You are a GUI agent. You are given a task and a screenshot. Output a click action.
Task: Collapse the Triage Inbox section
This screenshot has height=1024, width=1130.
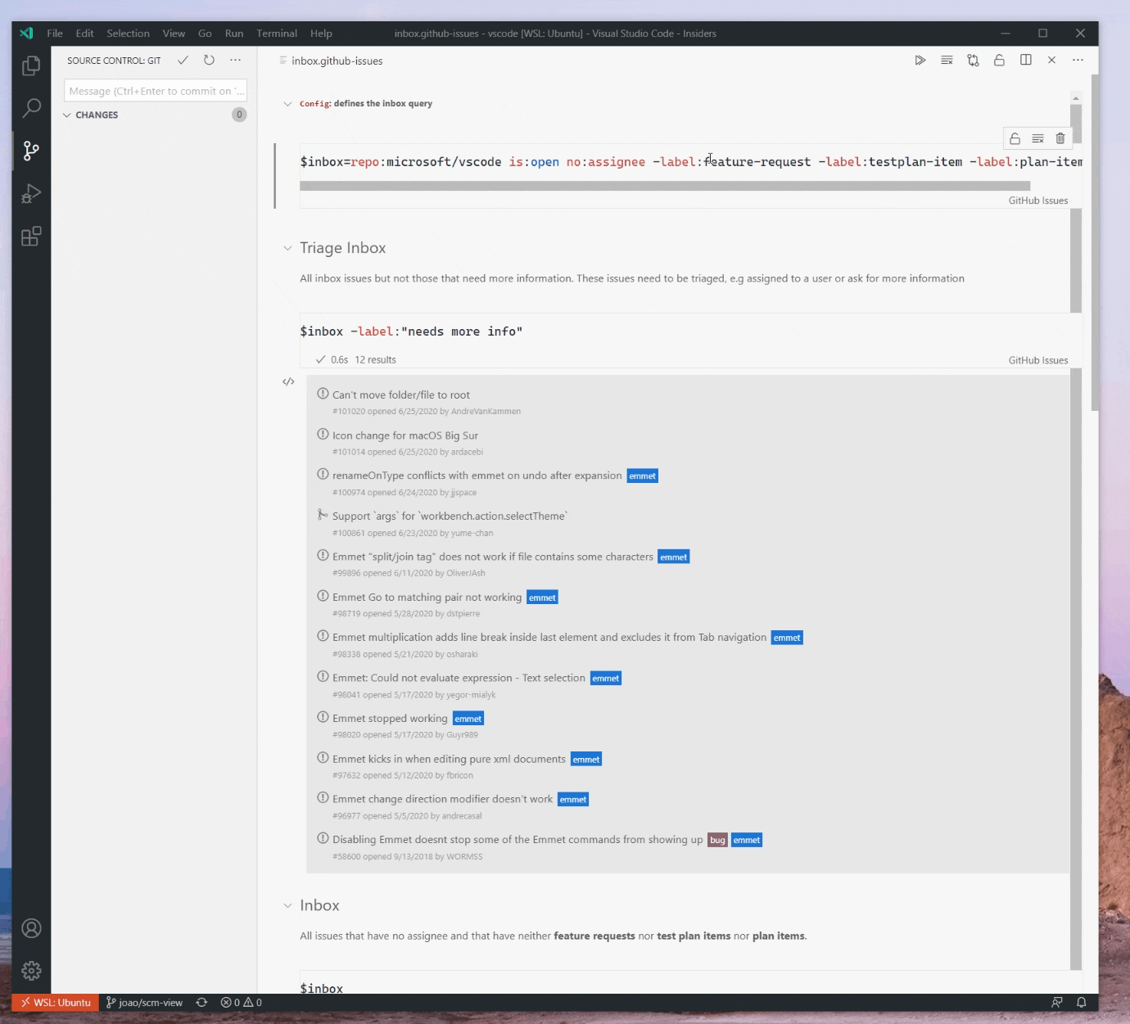[287, 247]
